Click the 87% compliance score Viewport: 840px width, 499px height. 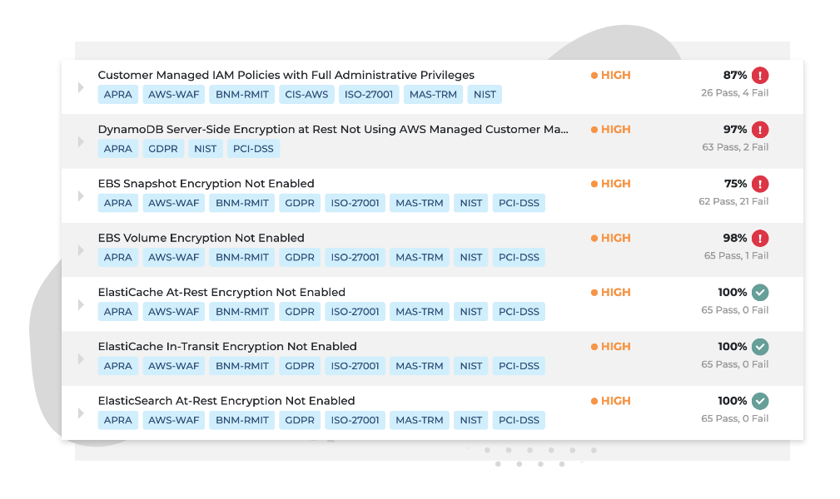(x=734, y=76)
